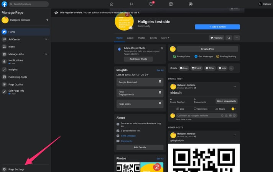
Task: Open Page Quality in the sidebar
Action: pos(25,84)
